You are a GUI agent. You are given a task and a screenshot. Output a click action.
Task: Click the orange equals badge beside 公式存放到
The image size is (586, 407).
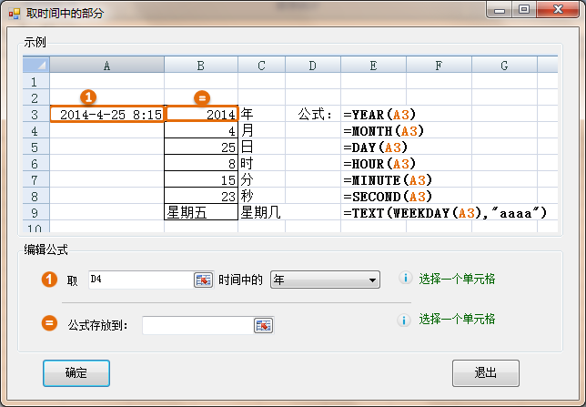point(50,323)
